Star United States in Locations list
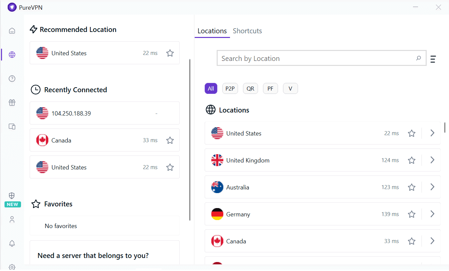This screenshot has width=449, height=271. pos(412,133)
